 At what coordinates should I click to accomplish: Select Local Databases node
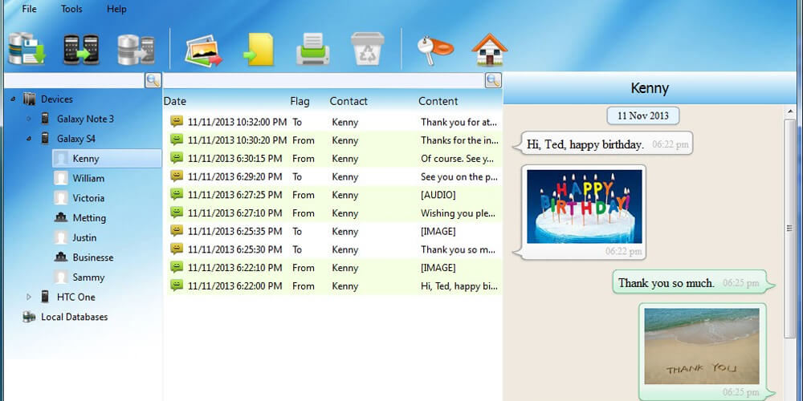coord(74,317)
